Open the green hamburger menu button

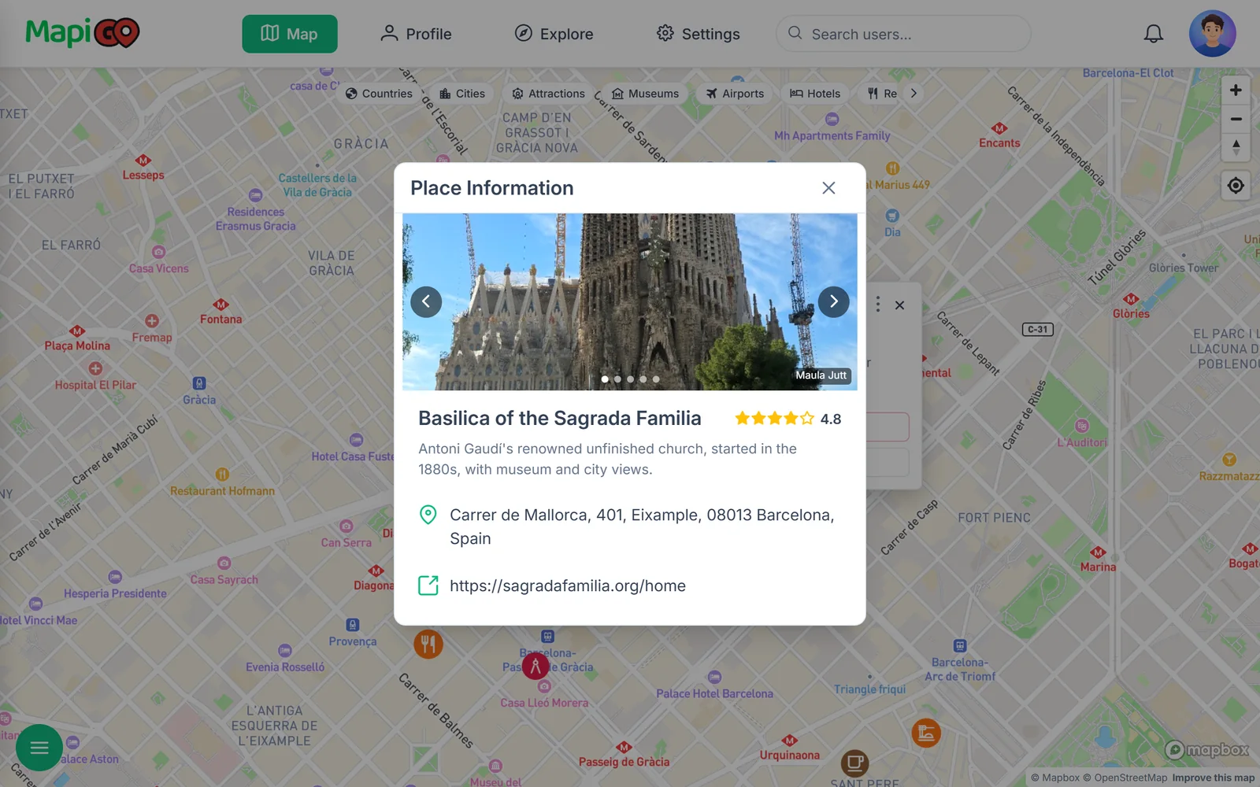click(39, 748)
